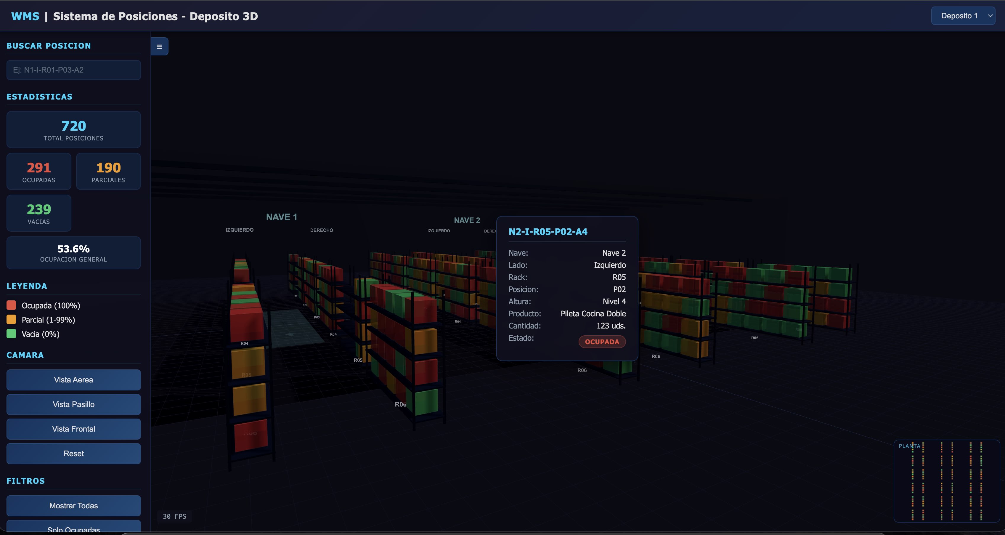Click the WMS logo text
Screen dimensions: 1005x535
click(x=25, y=16)
